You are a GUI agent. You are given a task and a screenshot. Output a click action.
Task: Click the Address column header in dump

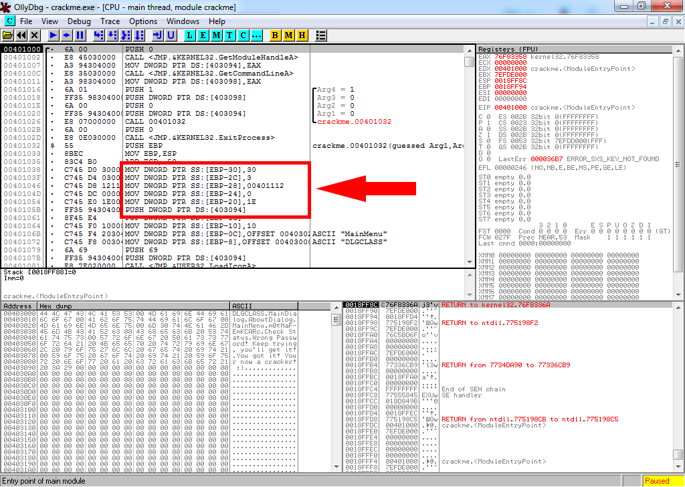tap(19, 306)
